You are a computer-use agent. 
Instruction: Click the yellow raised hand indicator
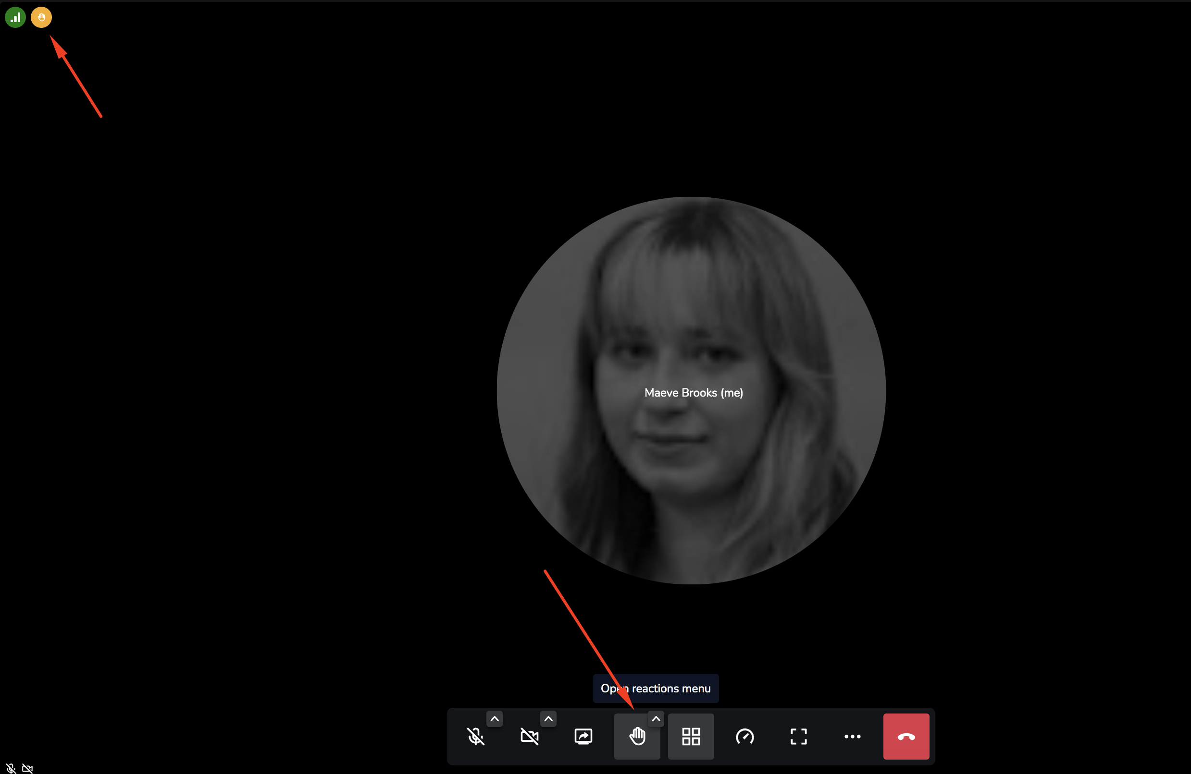tap(41, 17)
